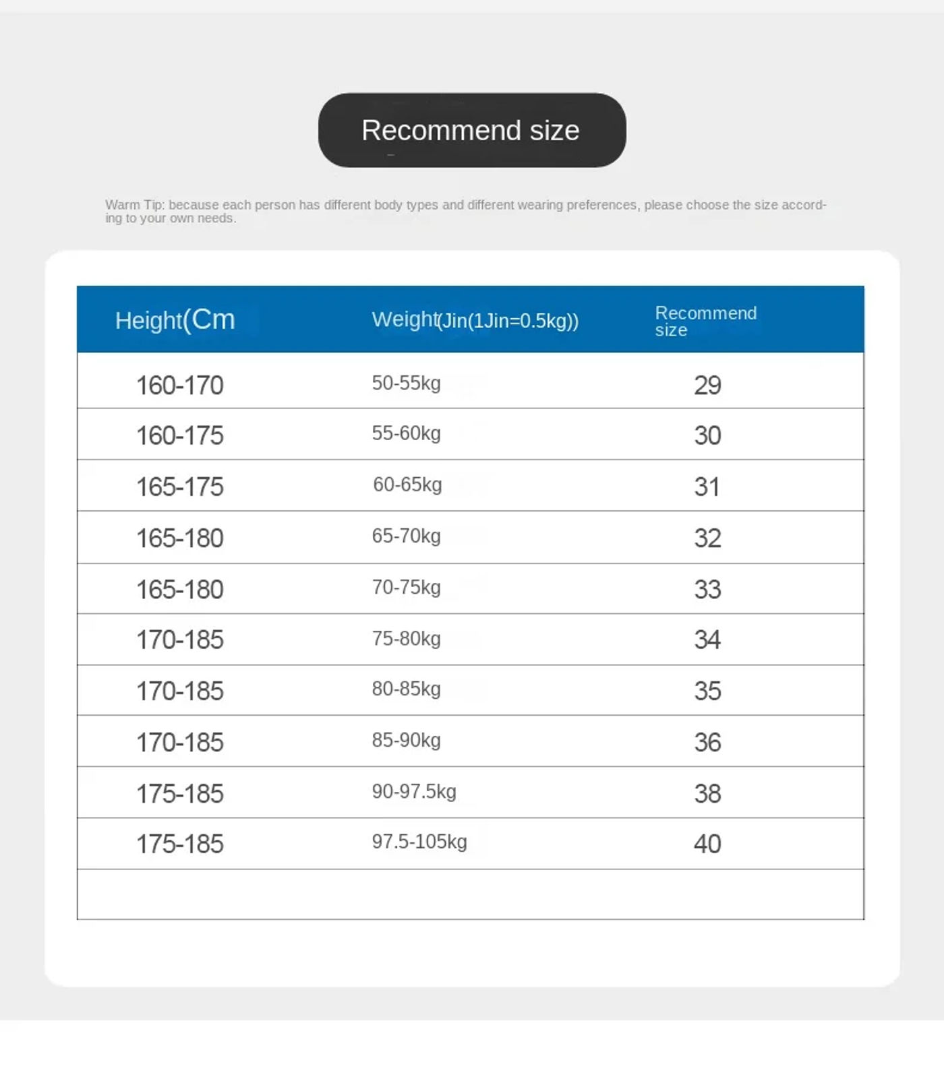Select the 60-65kg weight cell
Image resolution: width=944 pixels, height=1081 pixels.
pyautogui.click(x=407, y=485)
